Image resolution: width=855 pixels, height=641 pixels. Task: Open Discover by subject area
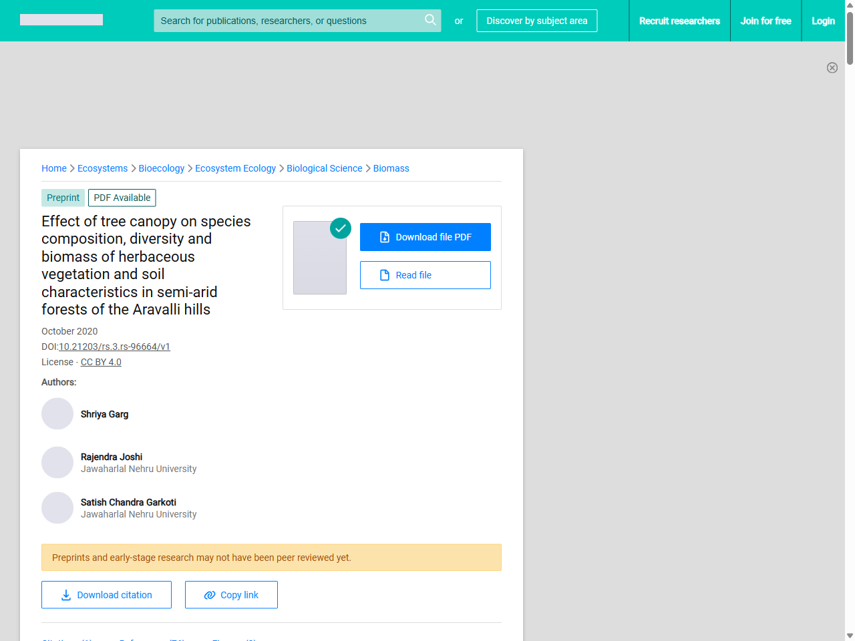click(536, 21)
